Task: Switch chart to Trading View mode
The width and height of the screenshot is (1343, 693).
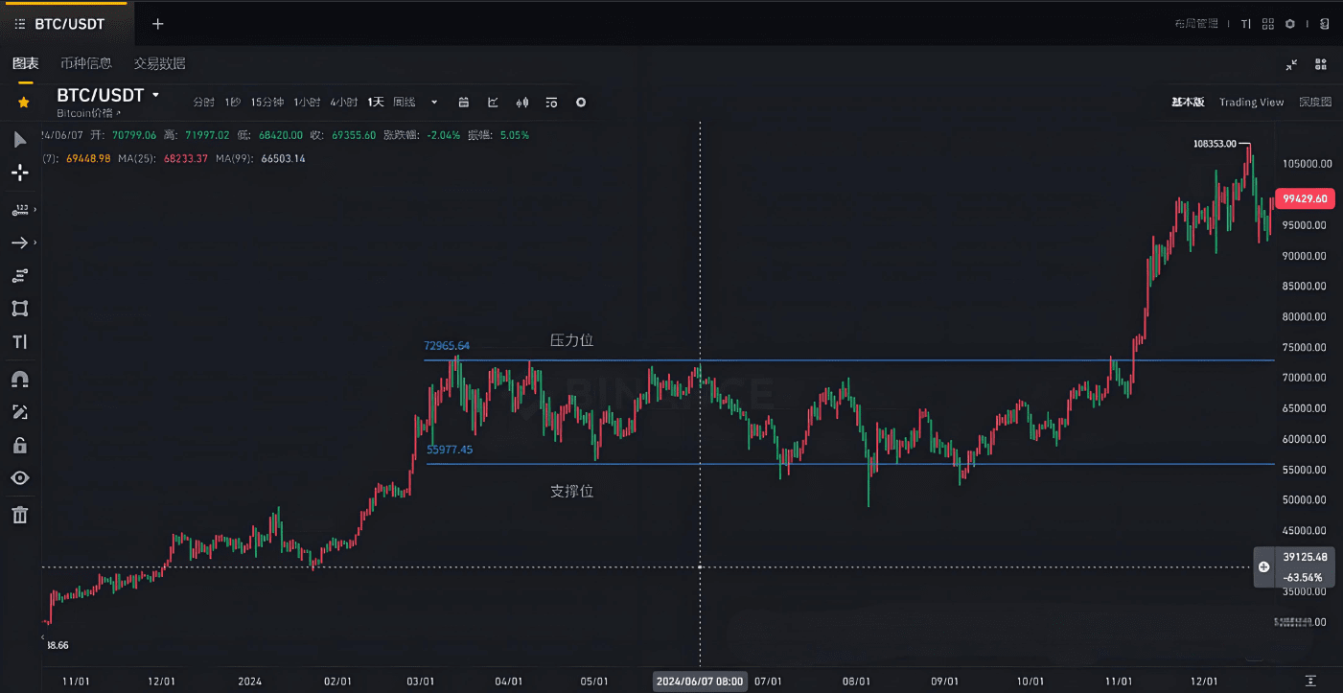Action: pos(1251,103)
